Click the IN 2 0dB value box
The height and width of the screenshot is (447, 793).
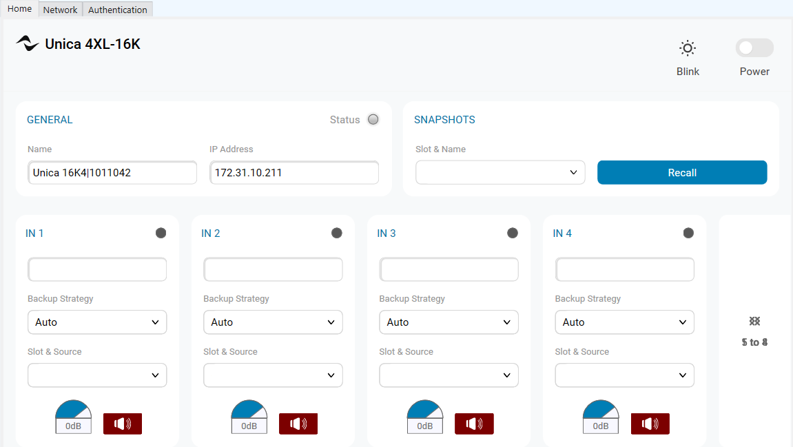pos(249,426)
